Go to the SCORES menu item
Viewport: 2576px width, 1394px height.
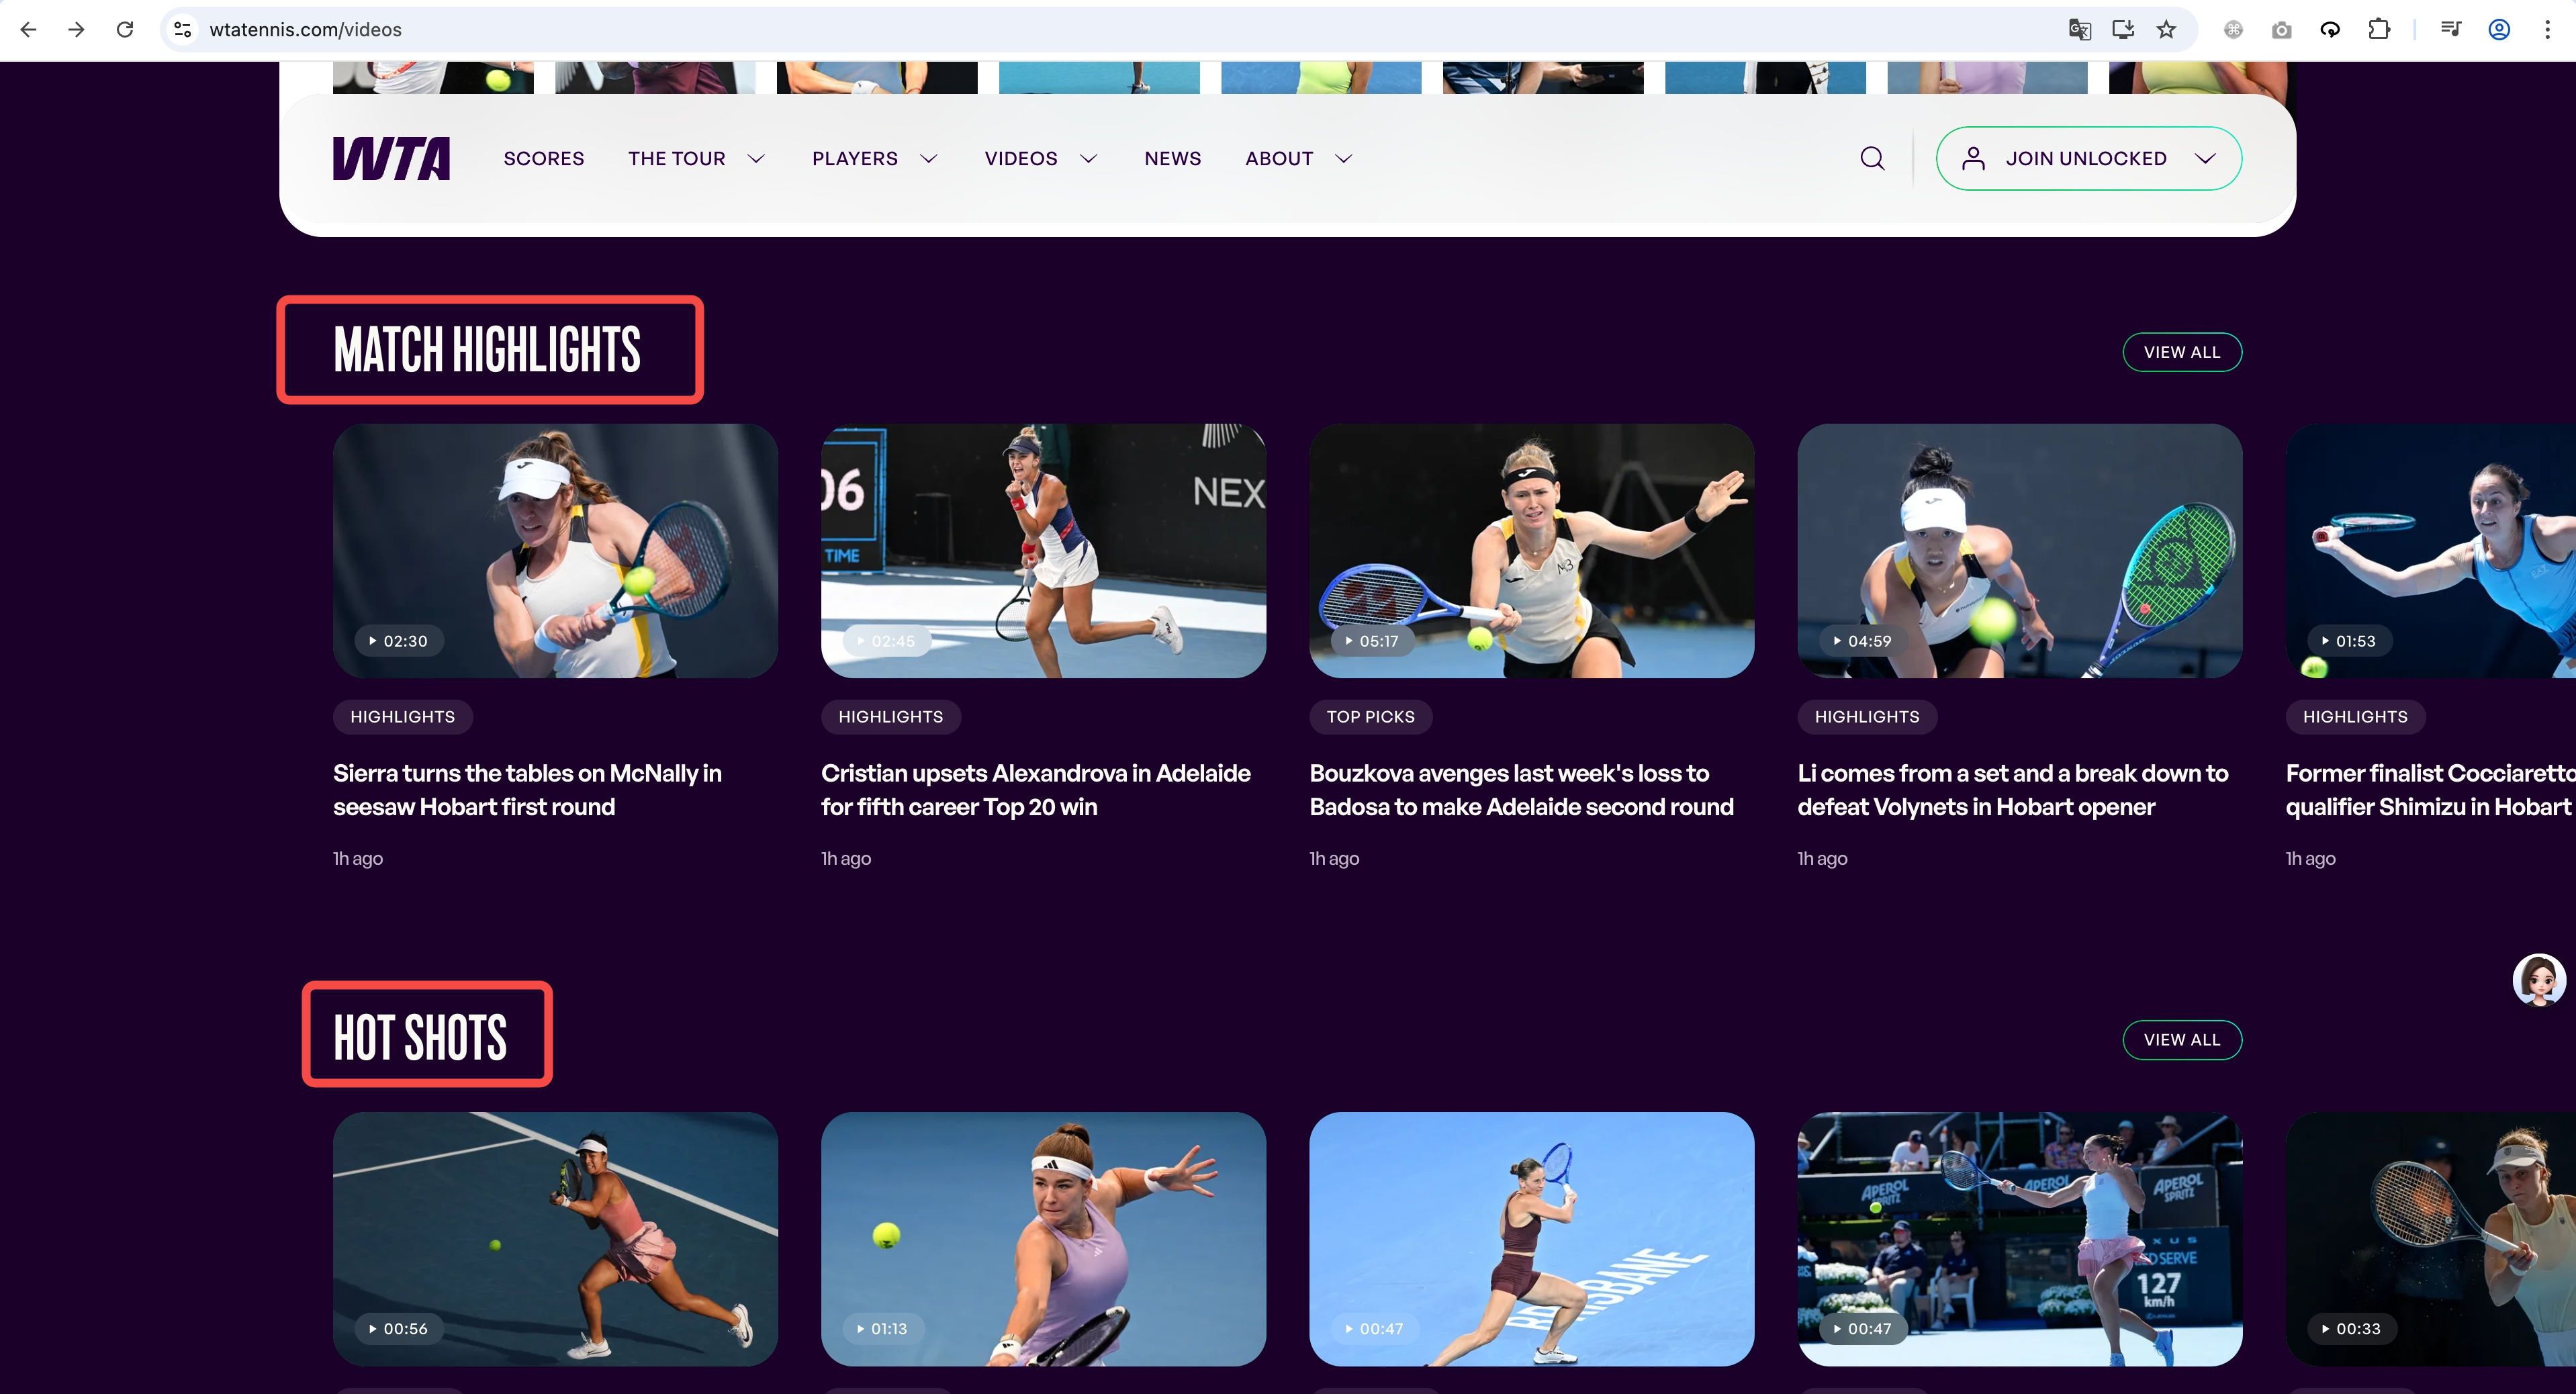tap(543, 158)
